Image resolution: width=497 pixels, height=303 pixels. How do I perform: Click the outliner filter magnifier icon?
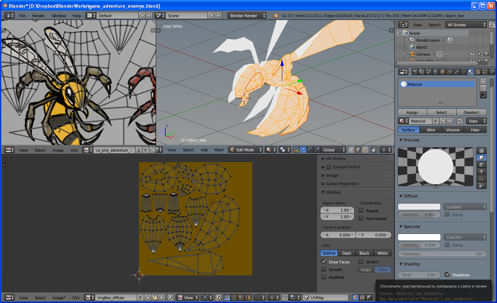point(493,25)
